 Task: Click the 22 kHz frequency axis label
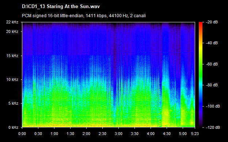pos(12,22)
